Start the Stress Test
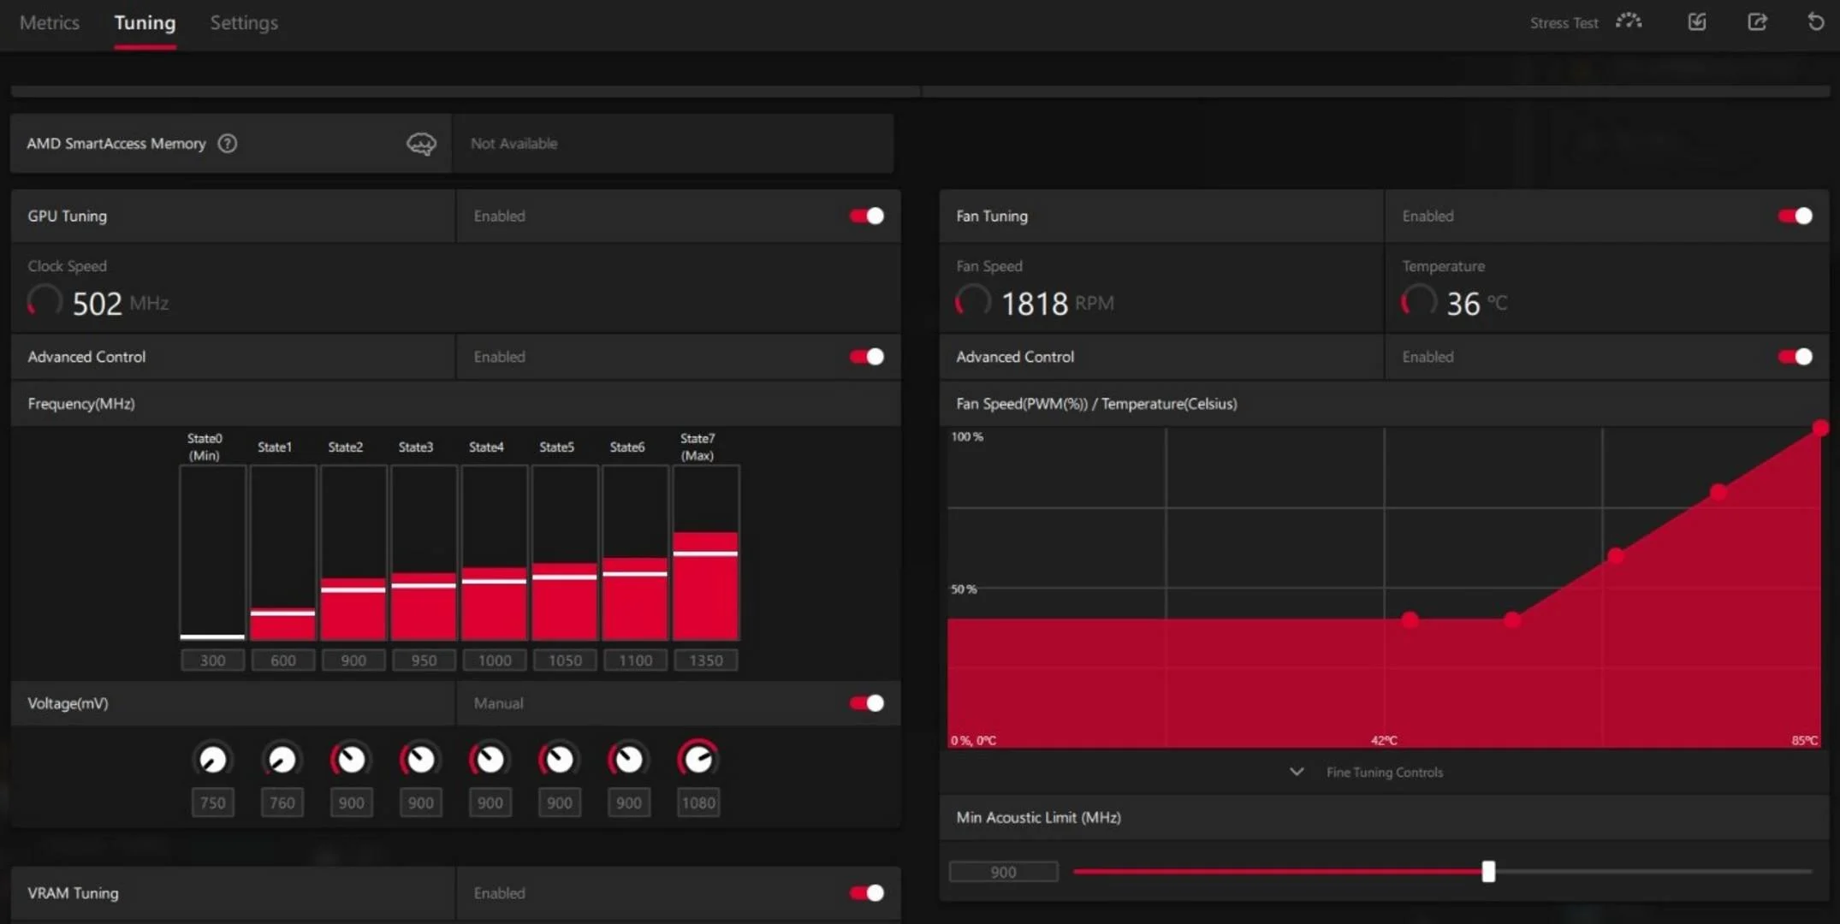 point(1564,23)
